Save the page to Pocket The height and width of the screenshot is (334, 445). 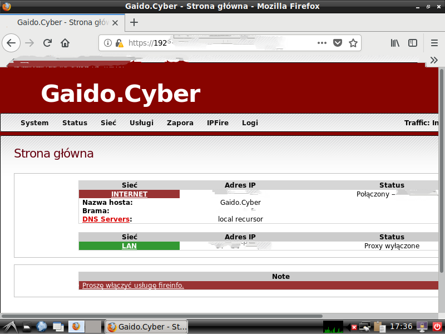338,43
